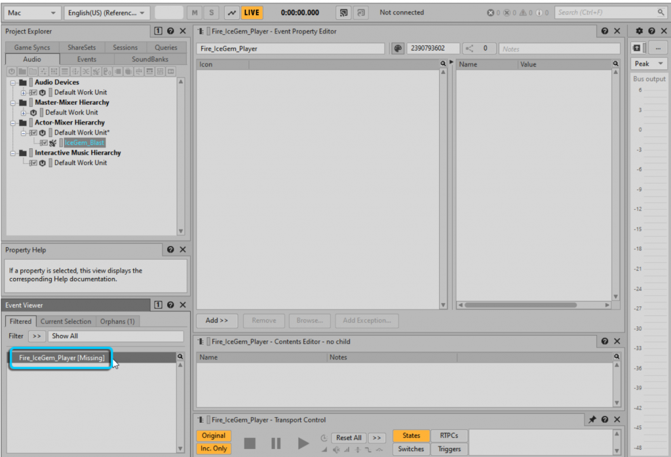Click the Pause button in Transport Control
The image size is (671, 457).
pos(276,443)
